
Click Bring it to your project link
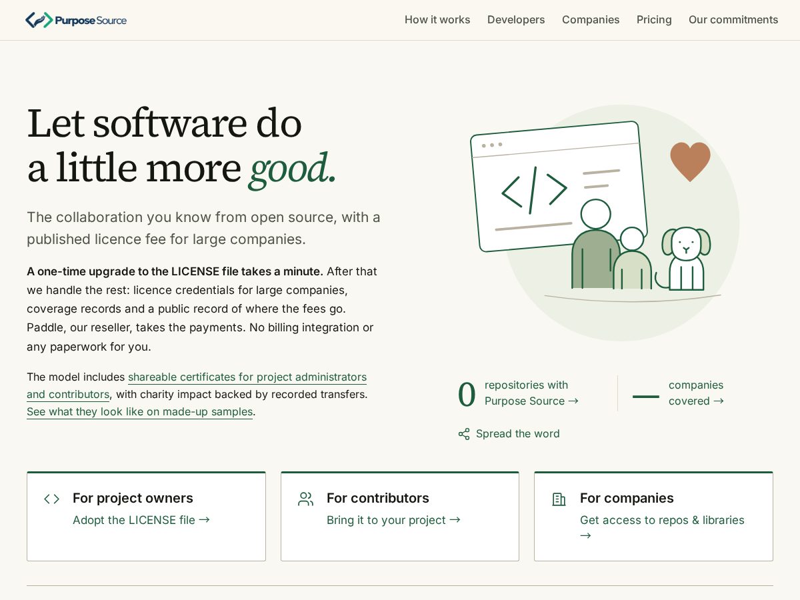[393, 520]
